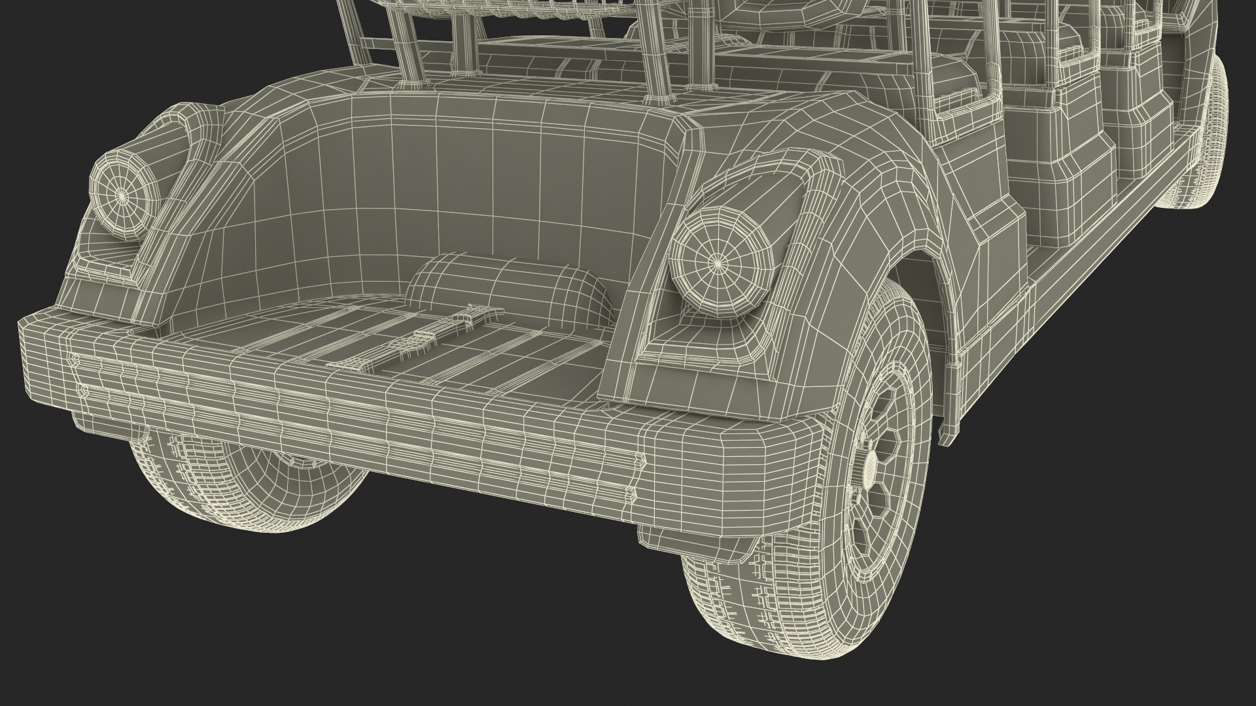Screen dimensions: 1256x706
Task: Select the rounded hump on the floor
Action: point(510,290)
